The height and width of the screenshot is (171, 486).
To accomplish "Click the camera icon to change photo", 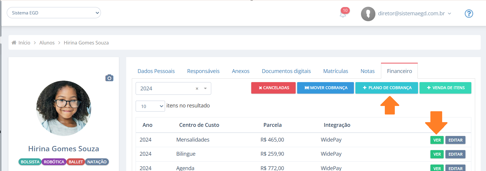I will (x=109, y=78).
